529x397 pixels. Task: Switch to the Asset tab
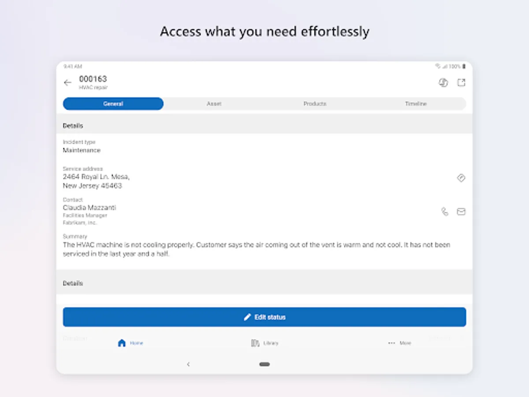(214, 104)
